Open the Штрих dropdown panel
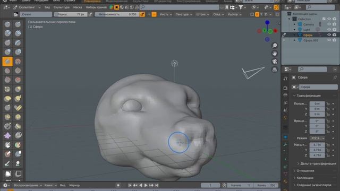340x191 pixels. click(202, 14)
